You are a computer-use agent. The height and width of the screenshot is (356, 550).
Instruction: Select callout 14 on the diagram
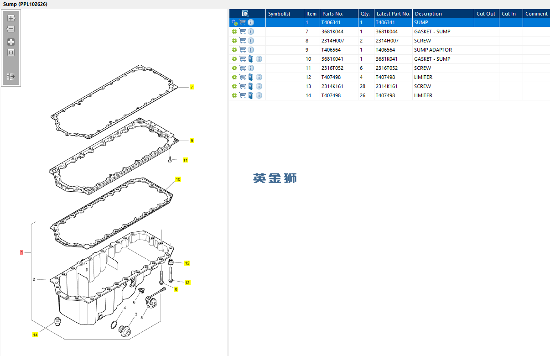35,335
